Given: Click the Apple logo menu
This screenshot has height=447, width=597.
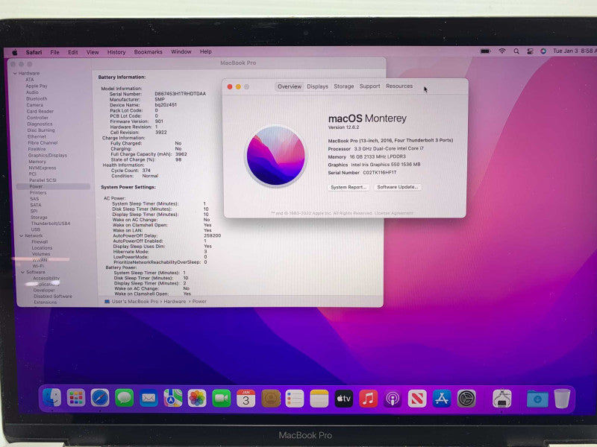Looking at the screenshot, I should click(15, 52).
